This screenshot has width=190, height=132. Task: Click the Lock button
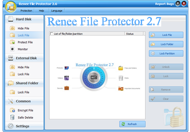[x=166, y=76]
